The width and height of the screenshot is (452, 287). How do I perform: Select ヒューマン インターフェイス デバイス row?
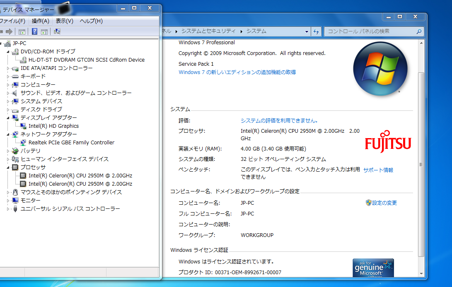[x=65, y=159]
